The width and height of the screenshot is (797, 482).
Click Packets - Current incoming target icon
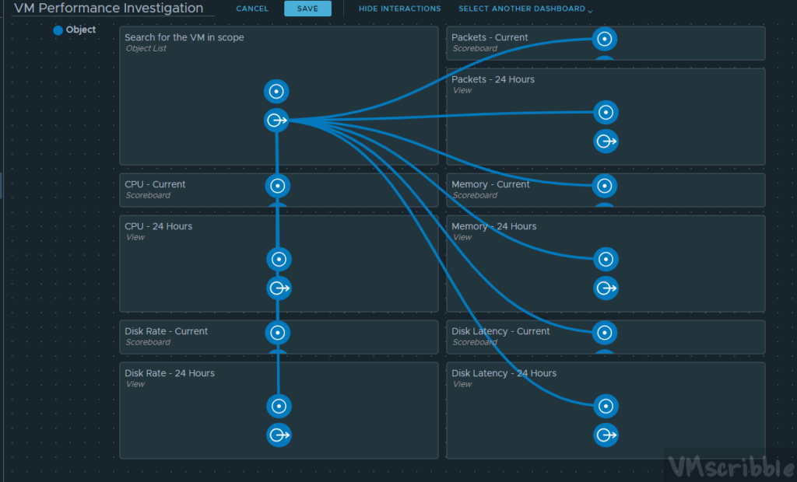coord(605,39)
